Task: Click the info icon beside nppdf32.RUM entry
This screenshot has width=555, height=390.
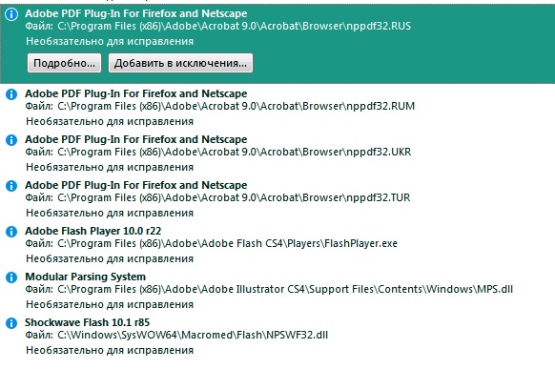Action: click(11, 94)
